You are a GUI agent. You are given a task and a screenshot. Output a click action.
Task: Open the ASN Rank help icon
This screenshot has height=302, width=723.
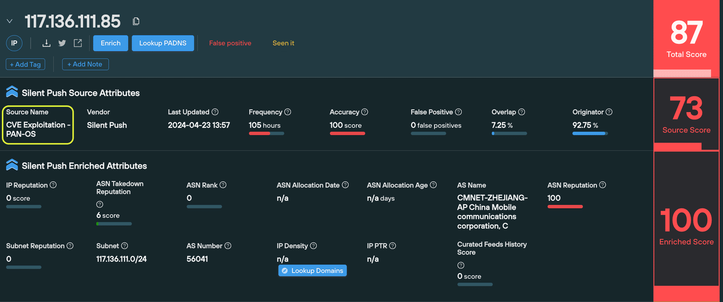[223, 185]
